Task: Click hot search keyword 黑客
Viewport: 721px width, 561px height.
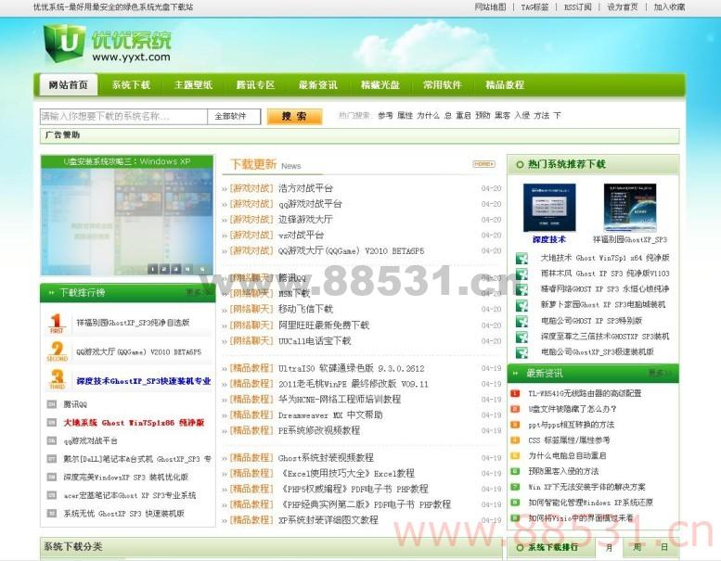Action: (x=503, y=115)
